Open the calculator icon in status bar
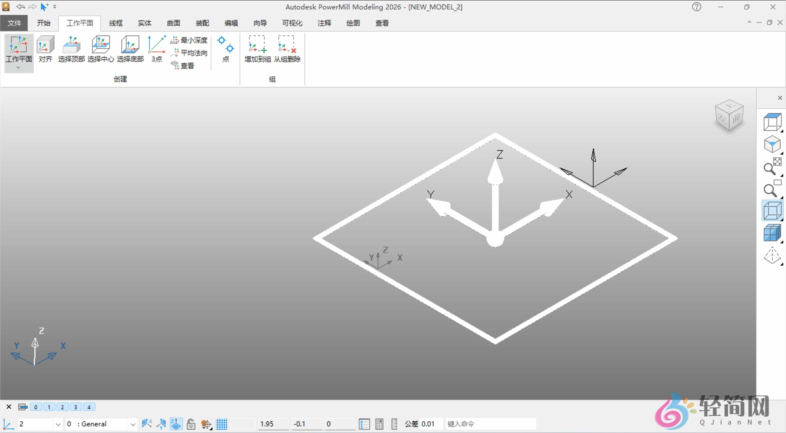Image resolution: width=786 pixels, height=433 pixels. [x=379, y=424]
